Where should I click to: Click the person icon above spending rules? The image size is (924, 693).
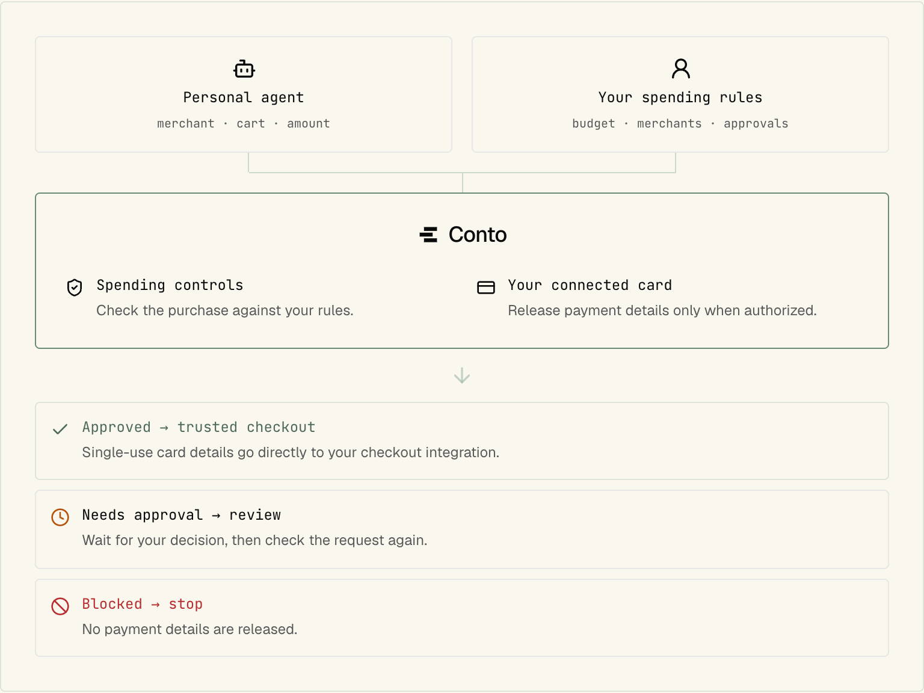(x=680, y=69)
